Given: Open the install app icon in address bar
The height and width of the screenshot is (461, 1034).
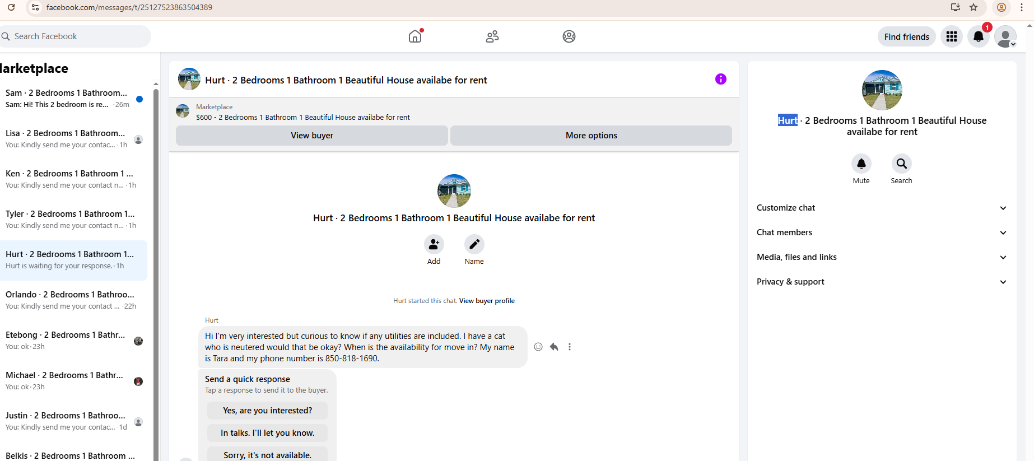Looking at the screenshot, I should [x=956, y=7].
